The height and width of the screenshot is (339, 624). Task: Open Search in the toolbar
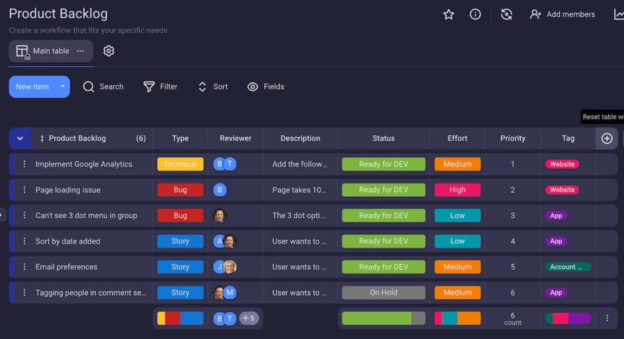point(103,87)
